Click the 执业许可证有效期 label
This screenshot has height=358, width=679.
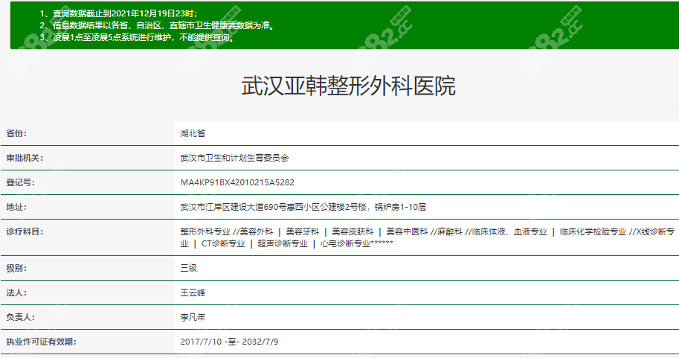[x=41, y=342]
